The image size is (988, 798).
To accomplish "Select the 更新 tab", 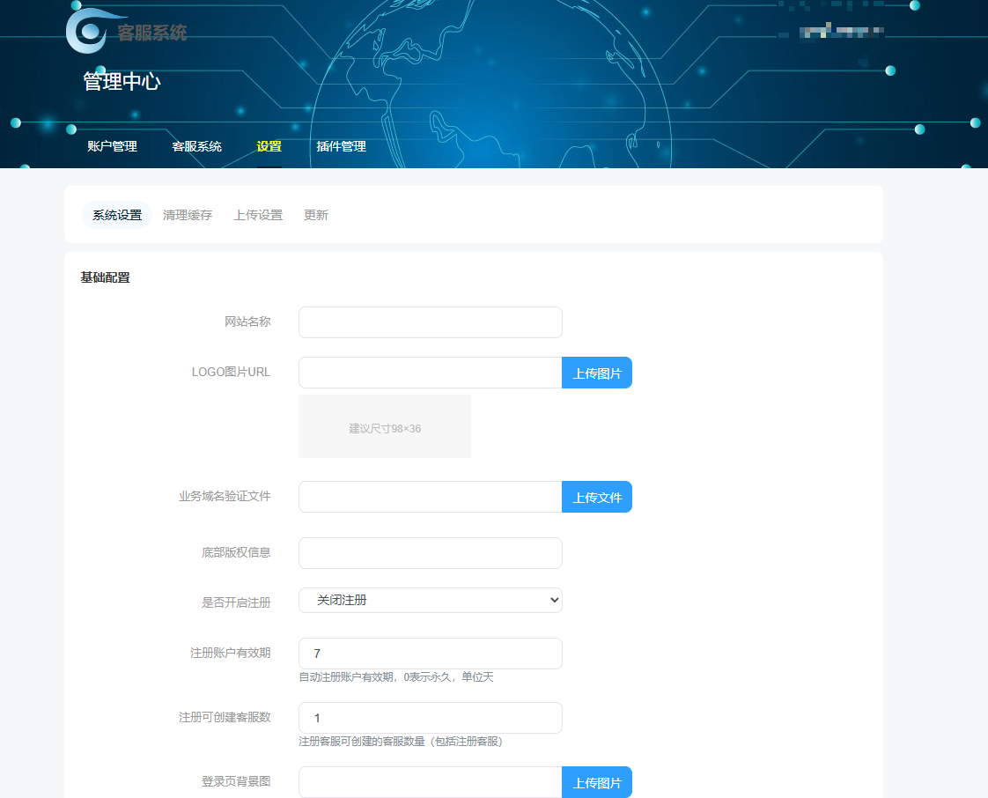I will click(316, 215).
